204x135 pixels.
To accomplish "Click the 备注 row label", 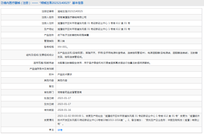I will coord(51,86).
